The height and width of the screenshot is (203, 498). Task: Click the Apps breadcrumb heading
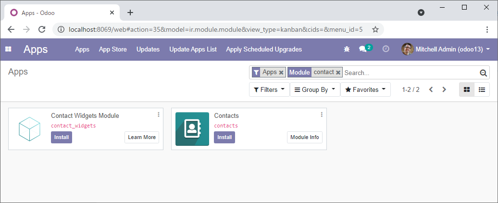pyautogui.click(x=18, y=72)
